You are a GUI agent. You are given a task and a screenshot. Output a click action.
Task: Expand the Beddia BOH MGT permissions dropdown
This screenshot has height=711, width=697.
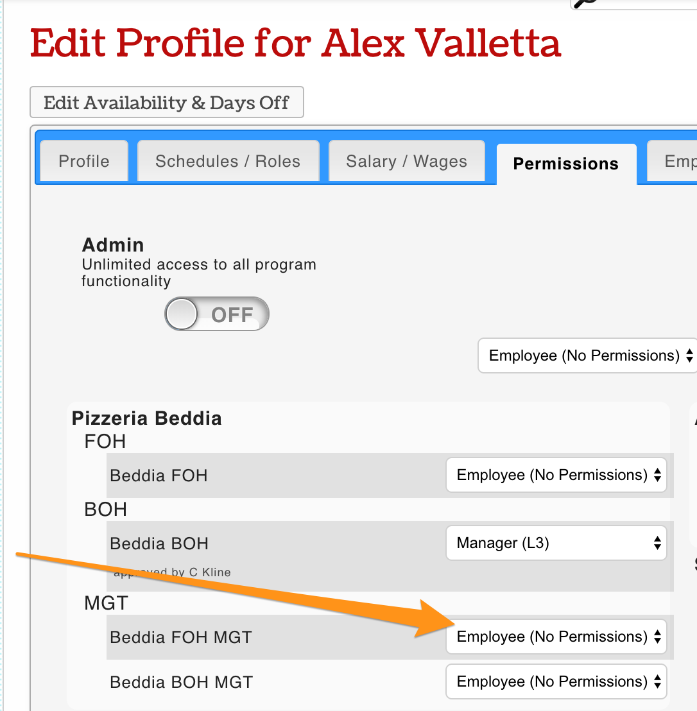(557, 682)
